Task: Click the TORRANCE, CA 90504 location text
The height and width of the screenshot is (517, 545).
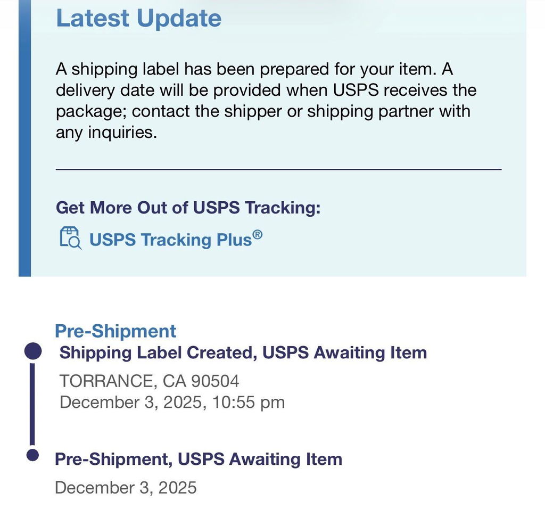Action: point(149,381)
